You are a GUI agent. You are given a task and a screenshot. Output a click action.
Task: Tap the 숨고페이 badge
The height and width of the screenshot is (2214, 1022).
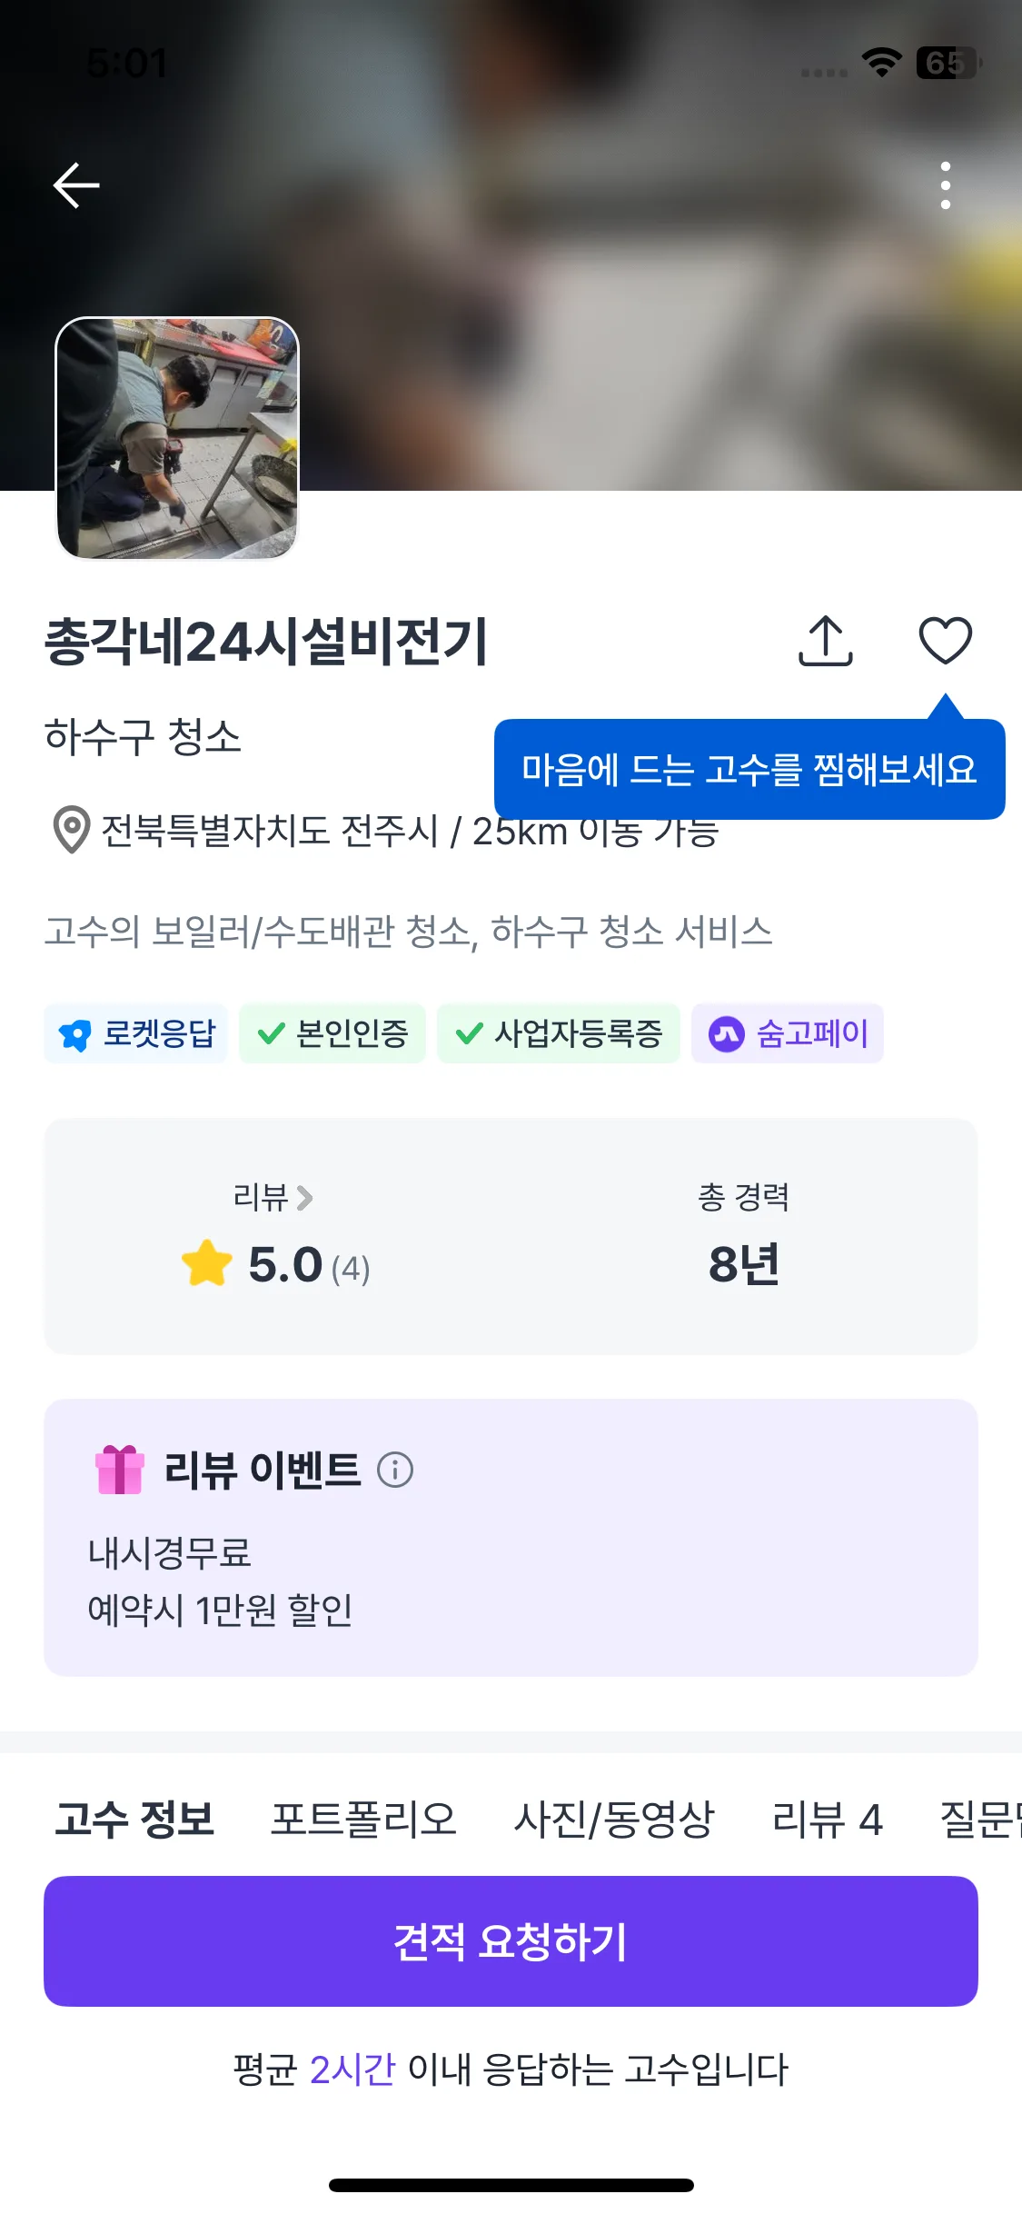pos(788,1033)
